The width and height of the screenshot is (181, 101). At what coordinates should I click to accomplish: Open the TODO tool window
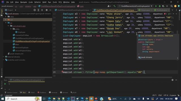click(31, 92)
